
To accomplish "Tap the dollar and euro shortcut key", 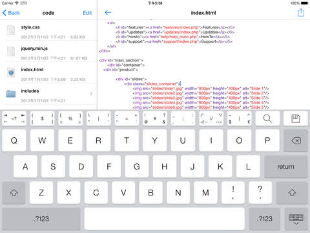I will (x=239, y=118).
